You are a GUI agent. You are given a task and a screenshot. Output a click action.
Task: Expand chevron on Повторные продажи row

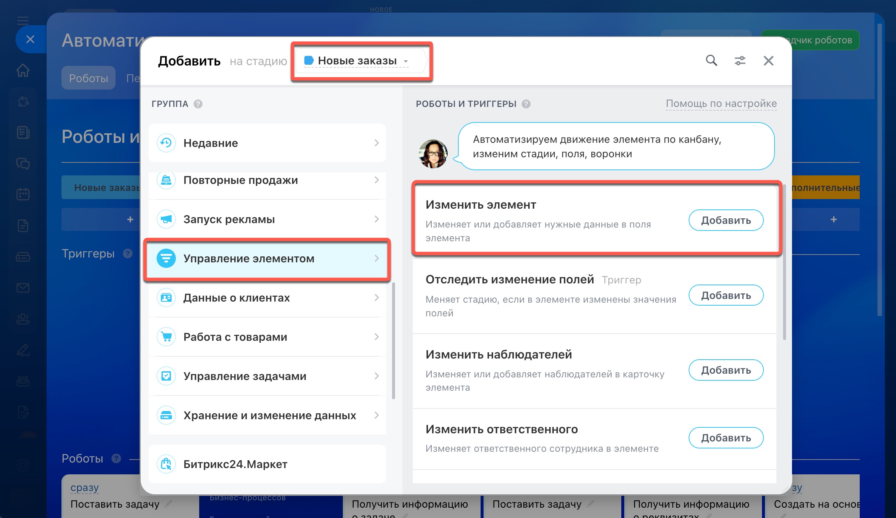tap(377, 180)
